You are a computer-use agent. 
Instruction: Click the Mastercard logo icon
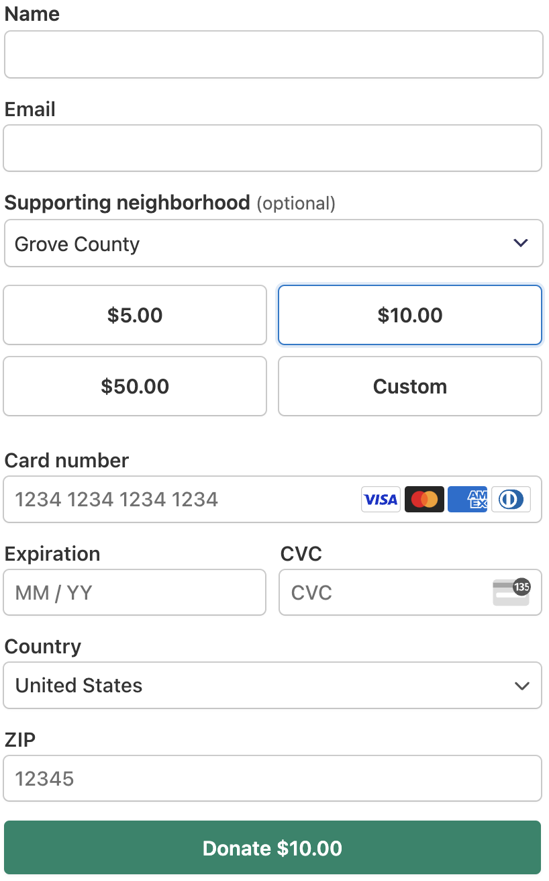click(x=424, y=500)
